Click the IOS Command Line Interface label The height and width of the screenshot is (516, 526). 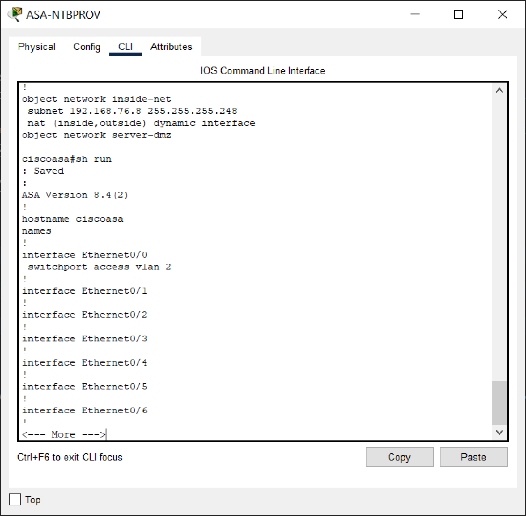pyautogui.click(x=262, y=70)
